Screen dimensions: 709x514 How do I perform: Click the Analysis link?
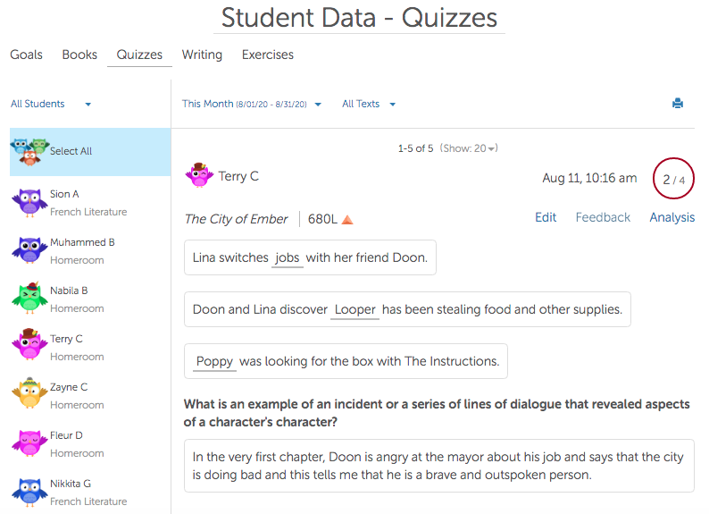(671, 217)
